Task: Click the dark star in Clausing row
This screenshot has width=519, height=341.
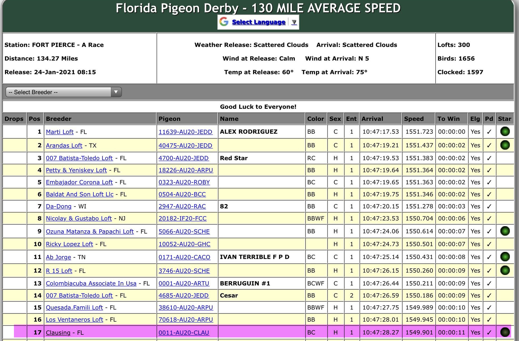Action: pos(505,332)
